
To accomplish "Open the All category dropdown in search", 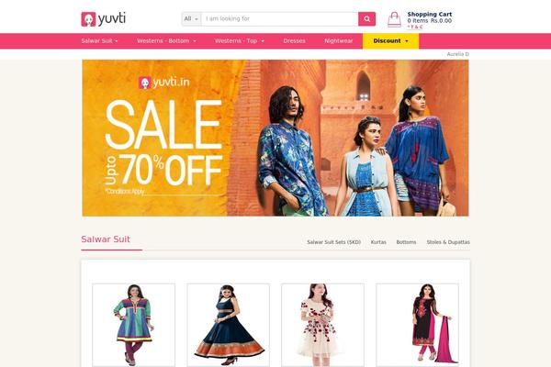I will [192, 19].
